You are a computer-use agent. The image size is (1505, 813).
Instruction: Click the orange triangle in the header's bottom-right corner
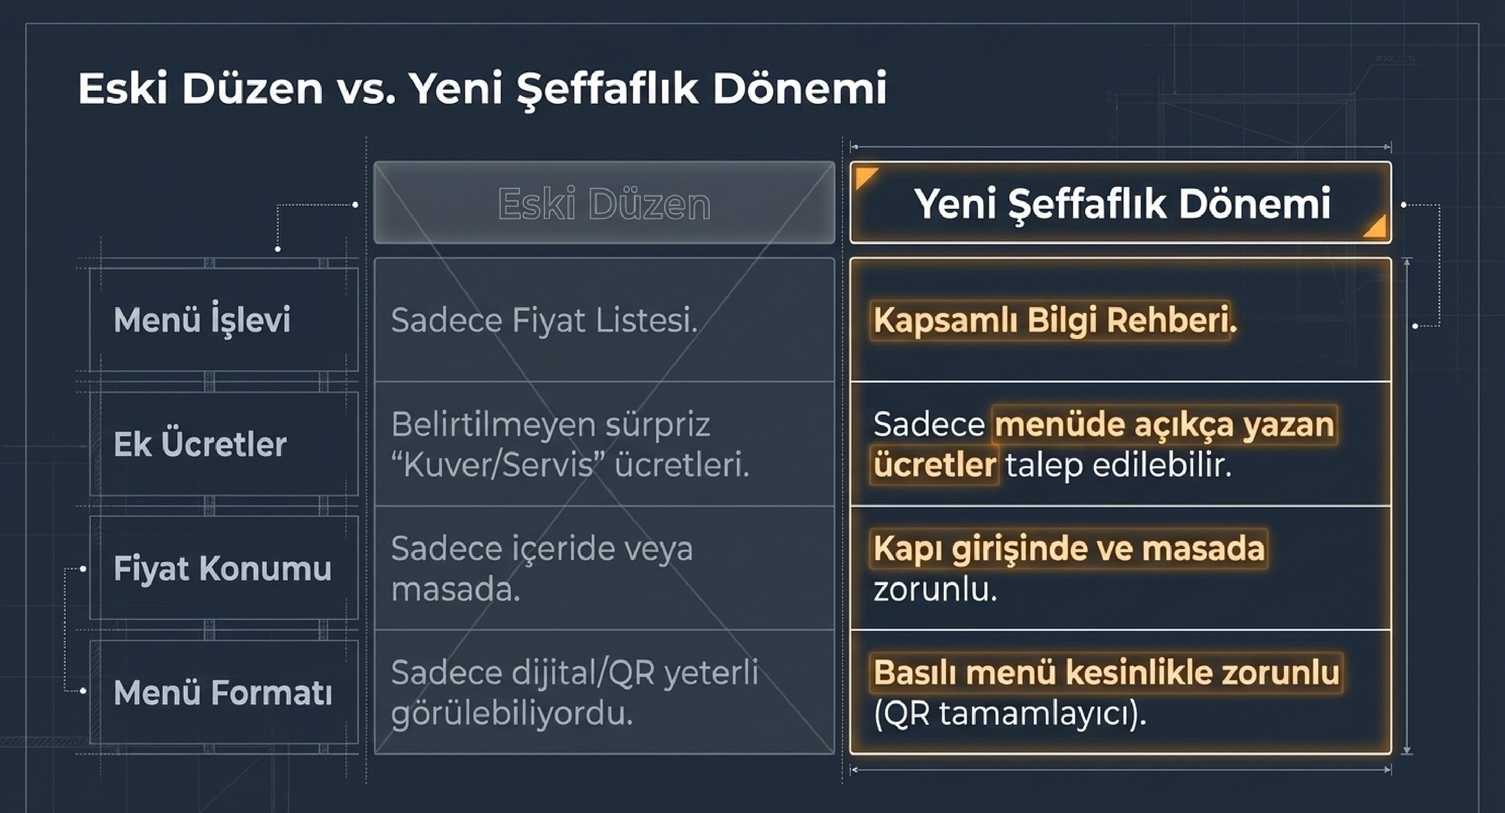[1376, 227]
